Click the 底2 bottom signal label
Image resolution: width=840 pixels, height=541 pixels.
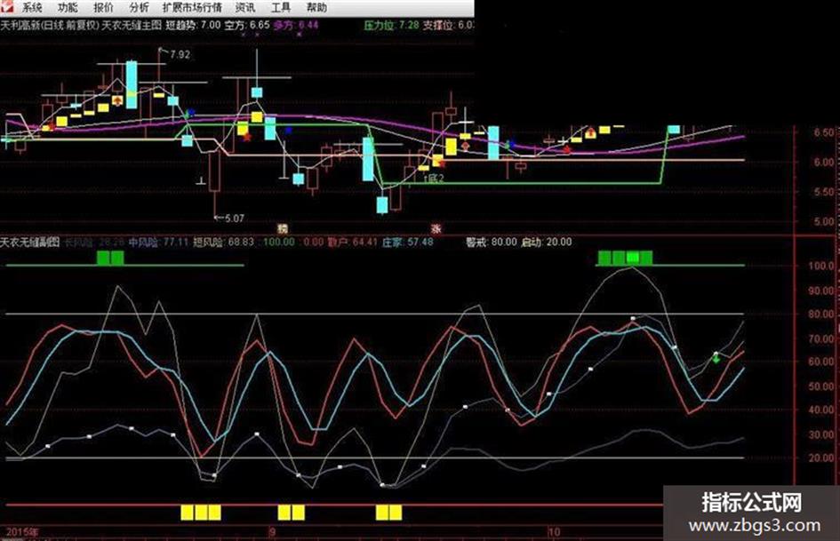(435, 179)
